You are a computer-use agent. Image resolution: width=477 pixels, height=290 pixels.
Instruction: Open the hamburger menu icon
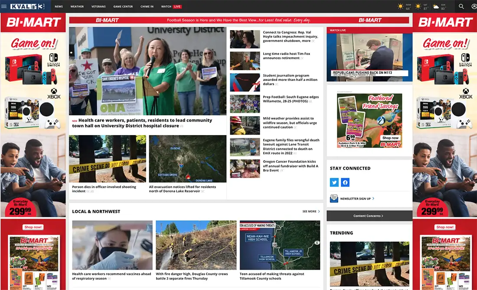[x=4, y=6]
